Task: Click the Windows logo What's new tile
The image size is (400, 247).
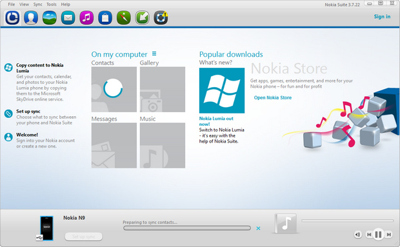Action: (x=222, y=90)
